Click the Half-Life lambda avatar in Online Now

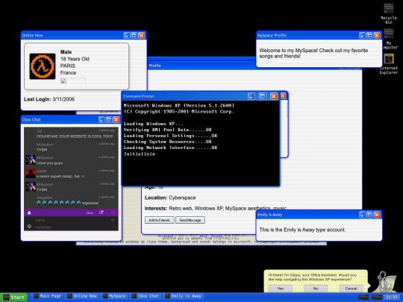[43, 66]
